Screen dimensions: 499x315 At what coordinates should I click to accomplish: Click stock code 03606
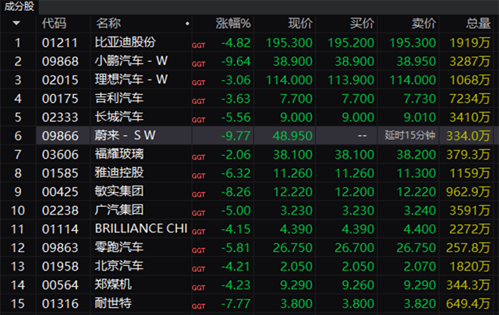(60, 155)
